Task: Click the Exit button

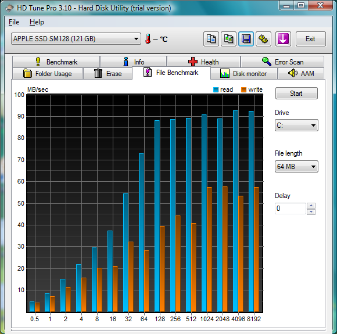Action: [311, 39]
